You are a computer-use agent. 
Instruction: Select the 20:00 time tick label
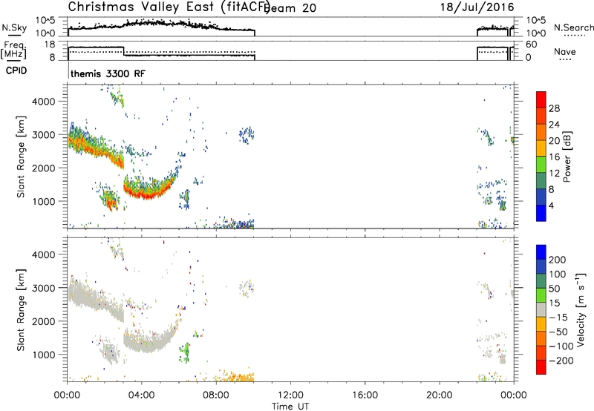tap(439, 395)
